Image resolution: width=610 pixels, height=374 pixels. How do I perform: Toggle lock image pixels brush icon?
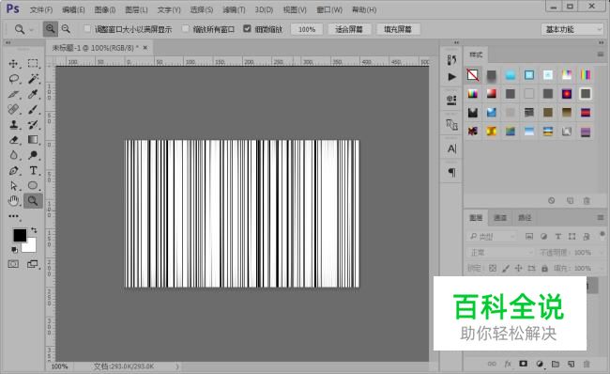[506, 268]
